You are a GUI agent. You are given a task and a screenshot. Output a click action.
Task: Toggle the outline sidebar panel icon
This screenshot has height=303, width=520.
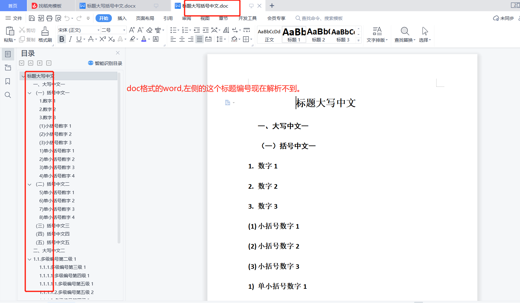[8, 54]
